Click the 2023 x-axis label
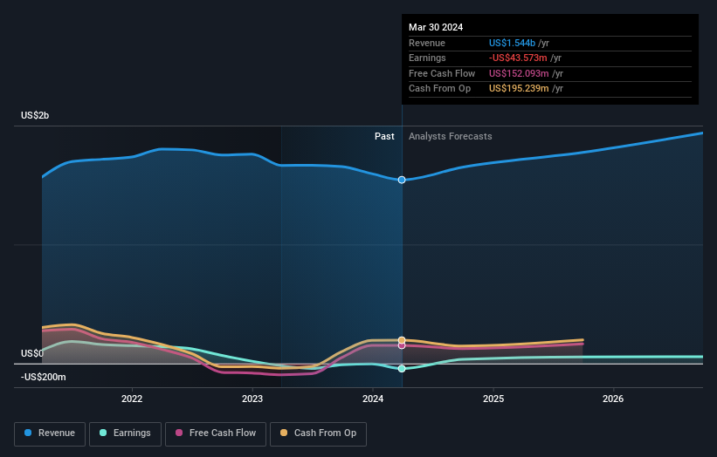Screen dimensions: 717x457 click(x=252, y=399)
